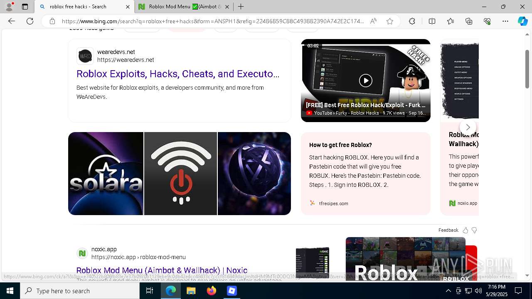Open network status tray icon
This screenshot has height=299, width=532.
(x=468, y=291)
